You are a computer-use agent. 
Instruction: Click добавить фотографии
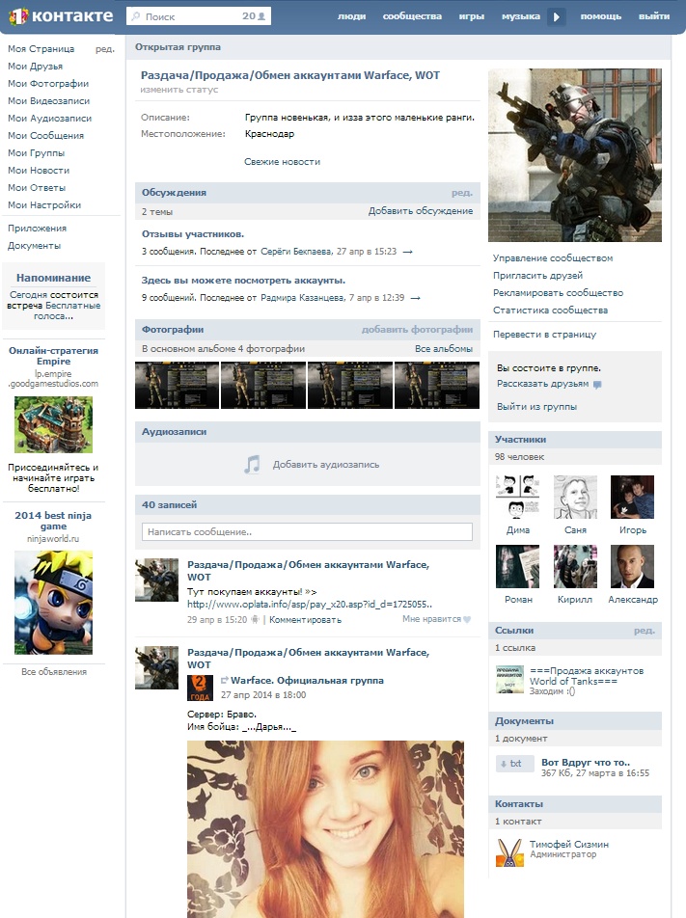pos(417,329)
